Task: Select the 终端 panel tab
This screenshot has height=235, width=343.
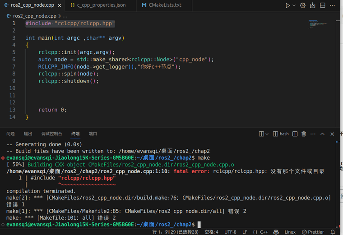Action: pyautogui.click(x=75, y=134)
